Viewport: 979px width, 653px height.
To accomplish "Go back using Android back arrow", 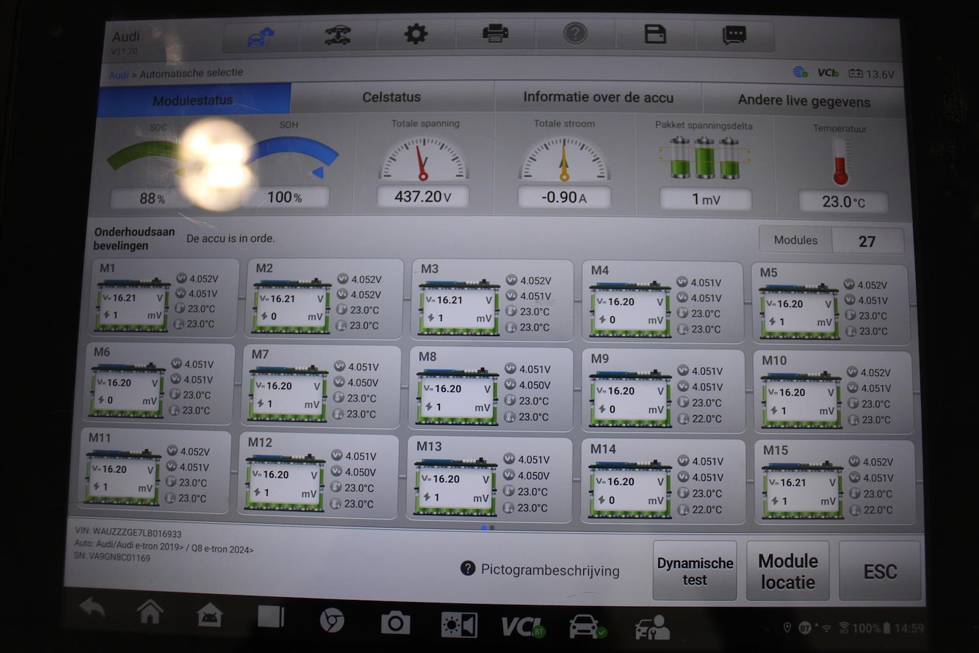I will [x=92, y=608].
